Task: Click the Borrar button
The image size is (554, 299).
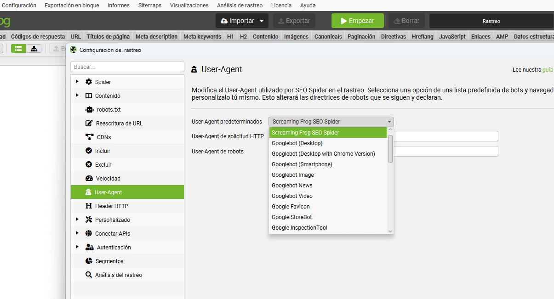Action: click(406, 21)
